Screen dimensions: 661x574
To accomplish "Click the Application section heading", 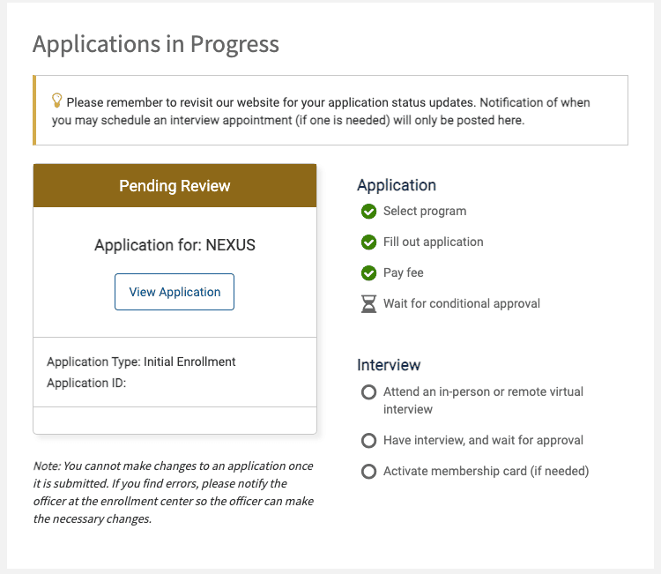I will pos(397,185).
